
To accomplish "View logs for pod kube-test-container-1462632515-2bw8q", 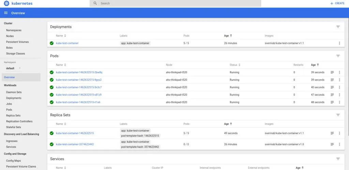I will (332, 72).
